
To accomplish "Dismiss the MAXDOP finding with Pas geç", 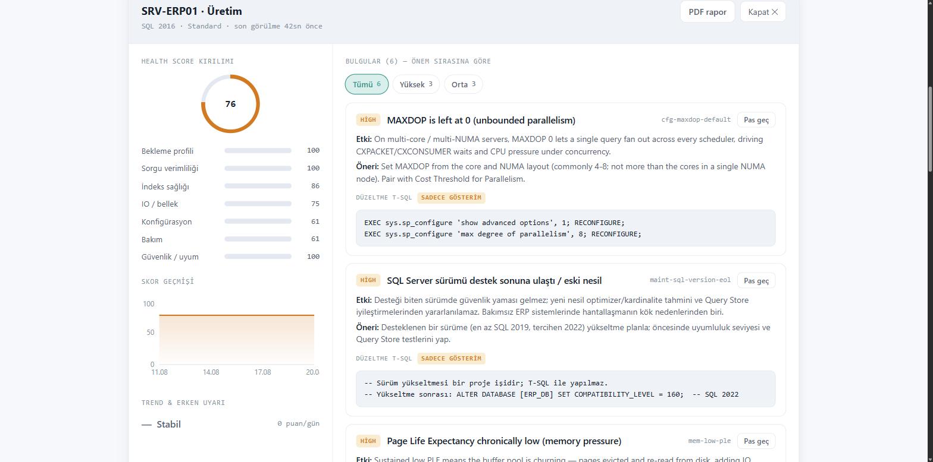I will coord(756,120).
